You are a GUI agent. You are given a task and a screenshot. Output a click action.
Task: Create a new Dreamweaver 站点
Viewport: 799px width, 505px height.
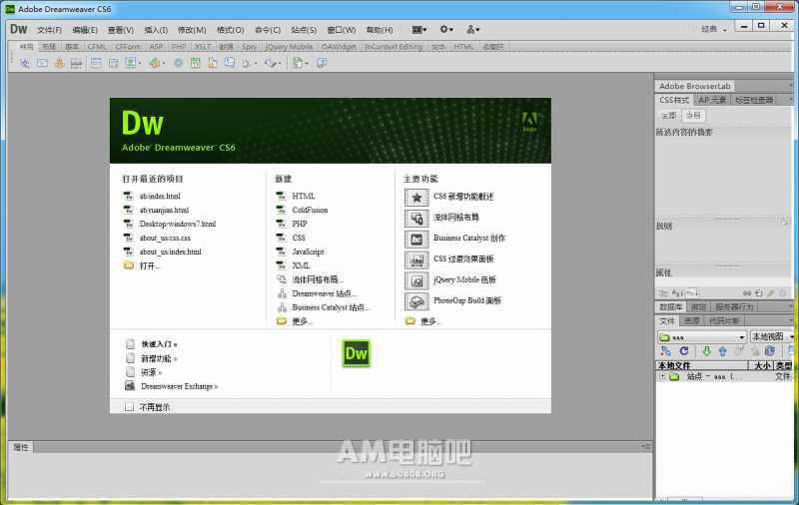coord(323,293)
